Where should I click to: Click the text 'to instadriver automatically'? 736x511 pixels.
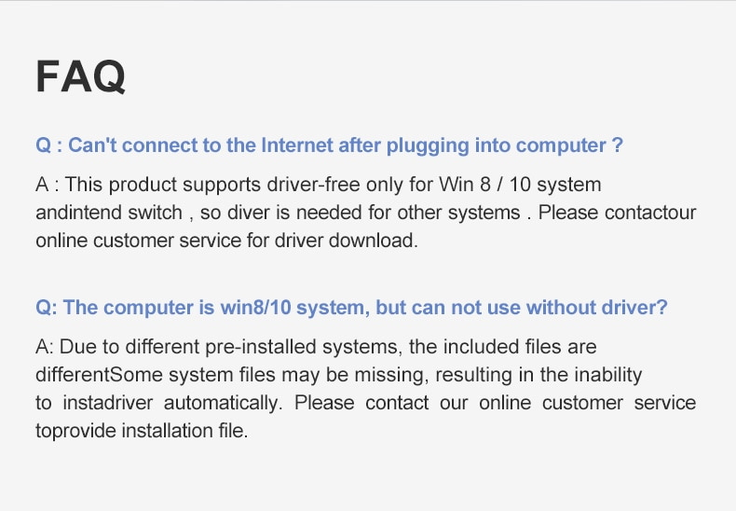pyautogui.click(x=159, y=403)
